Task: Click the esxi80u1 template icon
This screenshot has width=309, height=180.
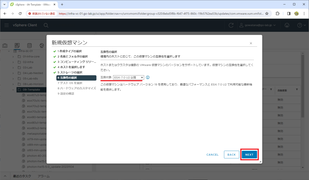Action: tap(24, 123)
